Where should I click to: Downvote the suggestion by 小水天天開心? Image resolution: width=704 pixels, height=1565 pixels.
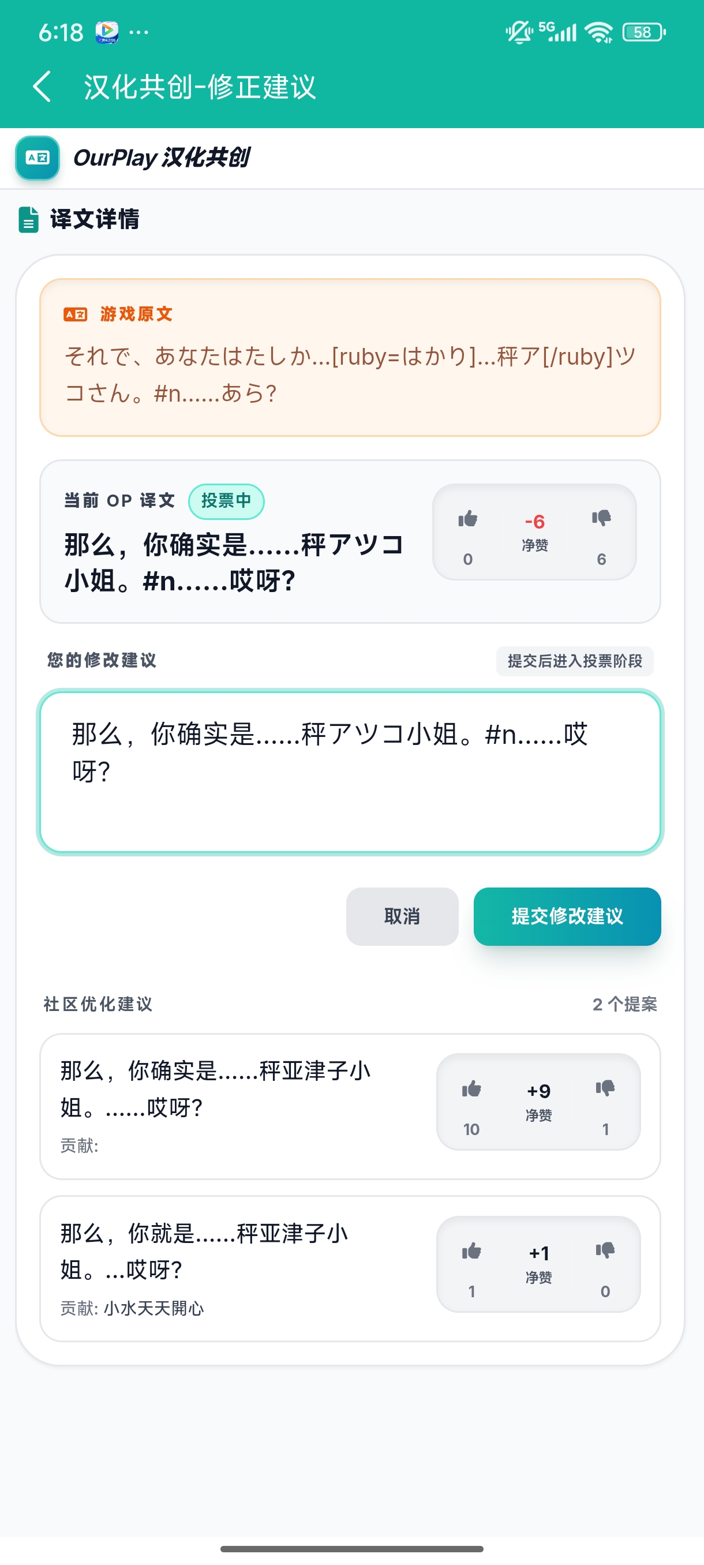605,1250
